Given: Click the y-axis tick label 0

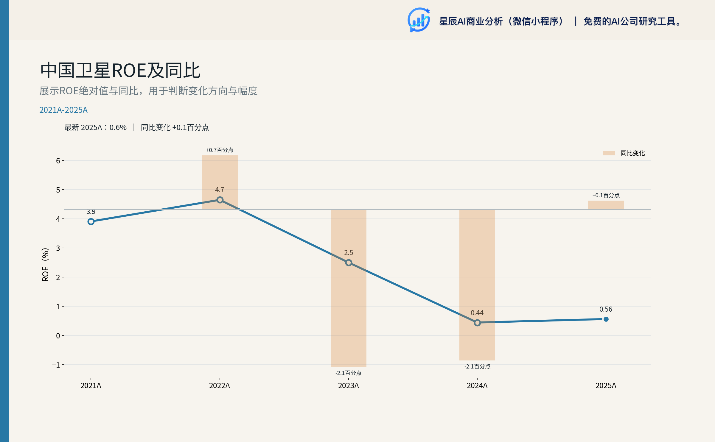Looking at the screenshot, I should point(58,336).
